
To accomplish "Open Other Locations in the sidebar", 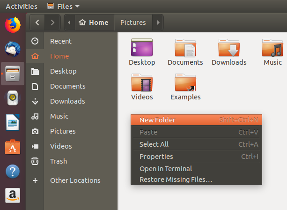I will point(75,180).
